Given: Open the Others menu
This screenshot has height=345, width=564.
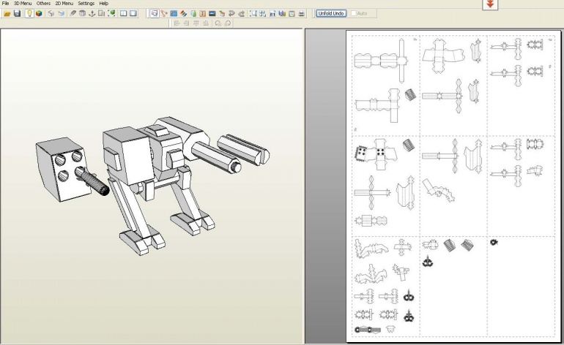Looking at the screenshot, I should tap(43, 3).
